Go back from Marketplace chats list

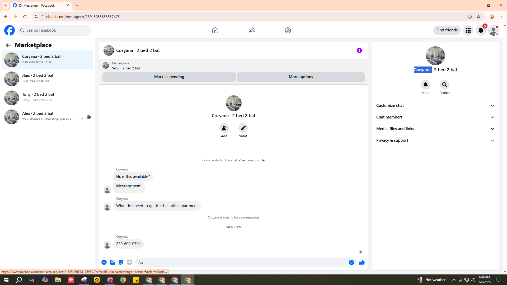click(8, 45)
